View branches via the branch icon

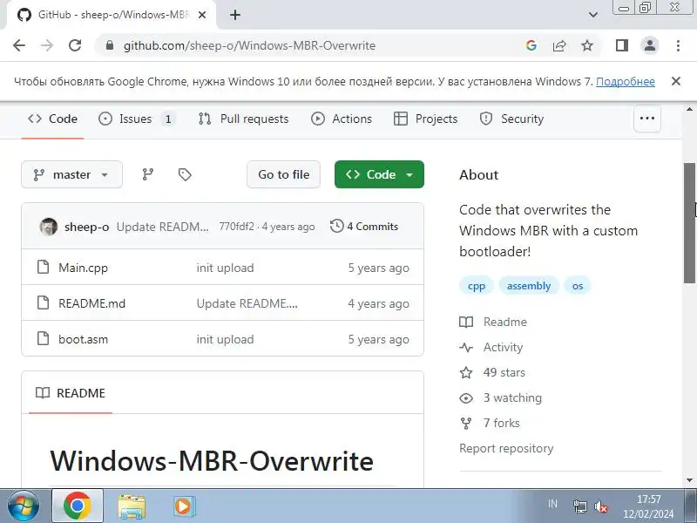point(147,174)
